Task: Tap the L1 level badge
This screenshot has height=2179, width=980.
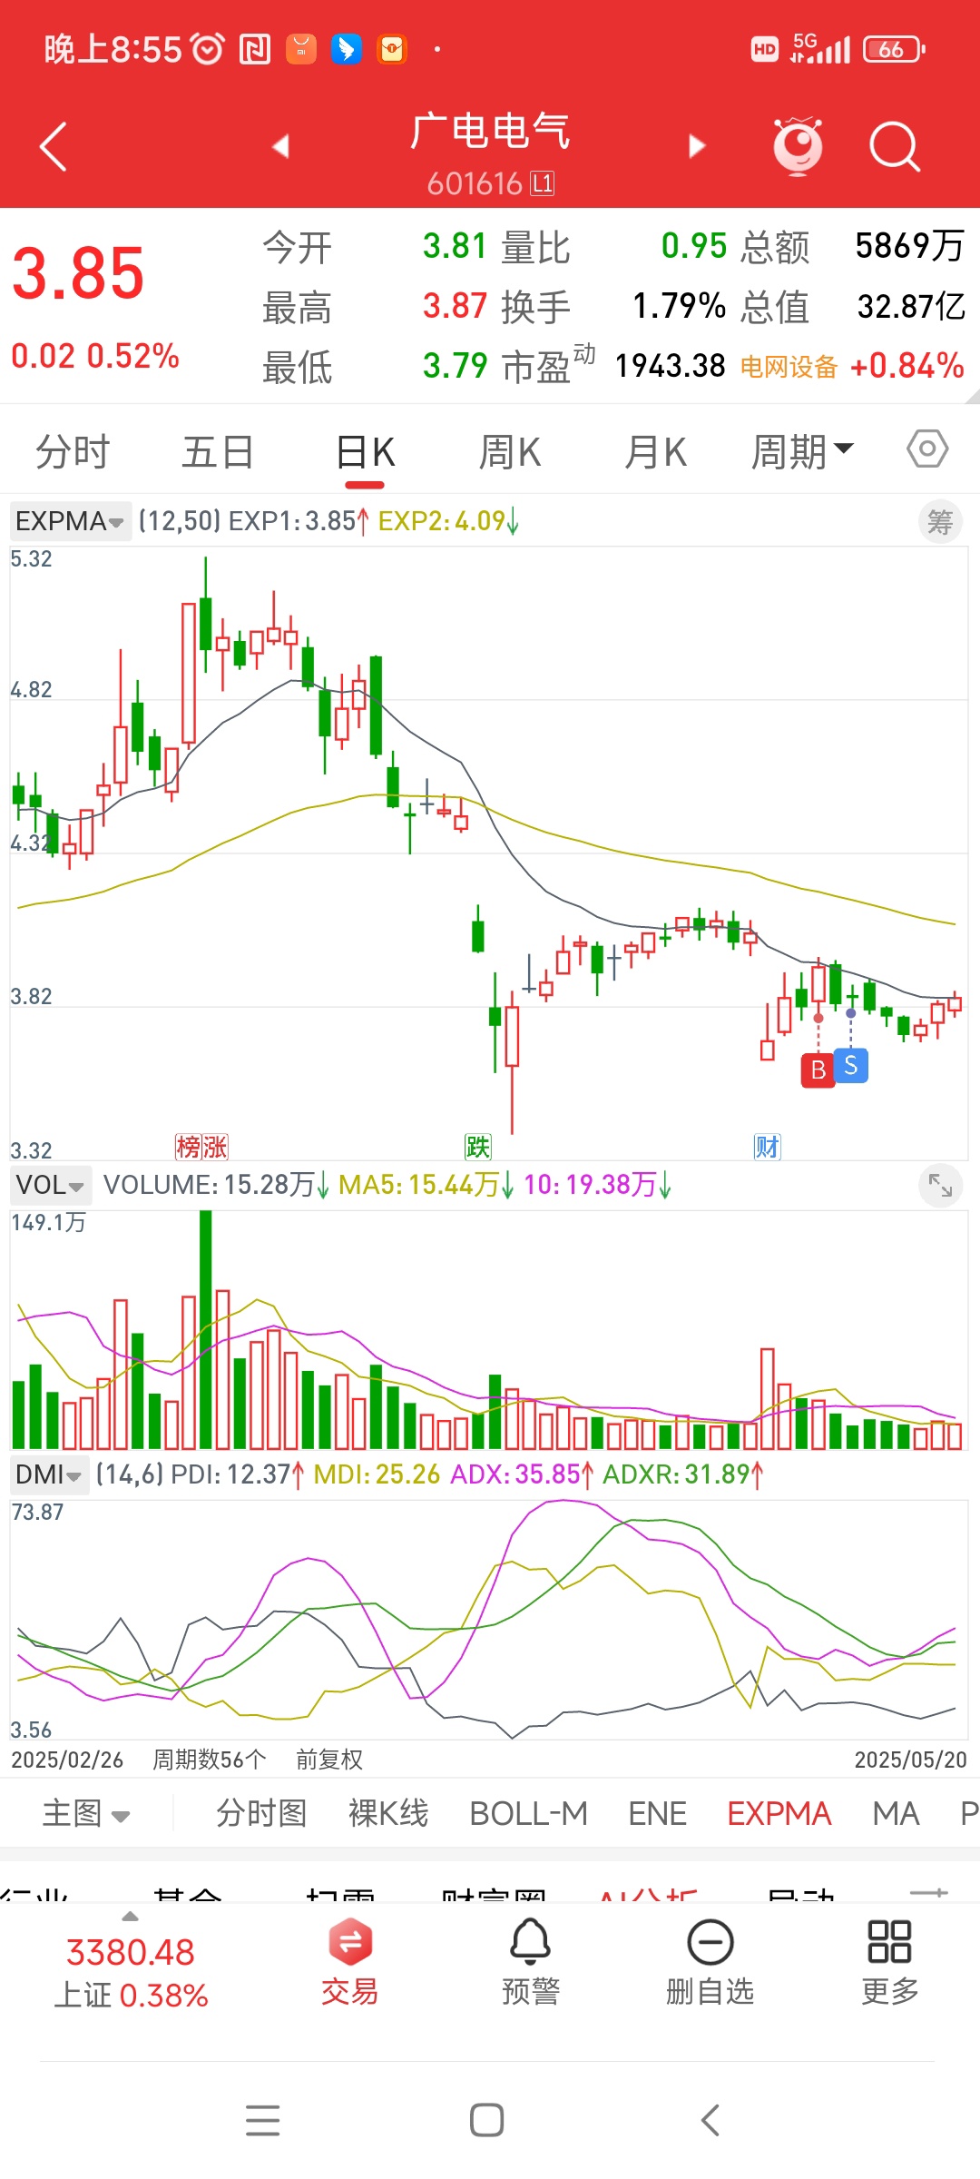Action: (543, 183)
